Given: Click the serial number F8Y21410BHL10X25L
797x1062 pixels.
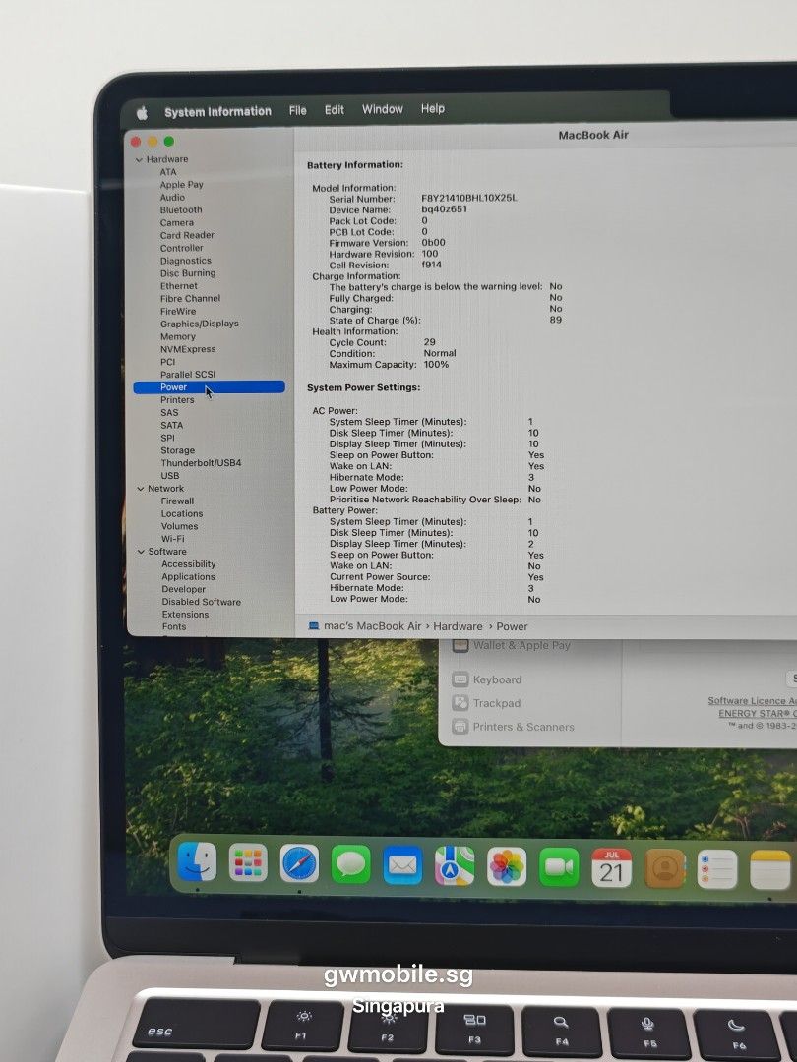Looking at the screenshot, I should (469, 198).
